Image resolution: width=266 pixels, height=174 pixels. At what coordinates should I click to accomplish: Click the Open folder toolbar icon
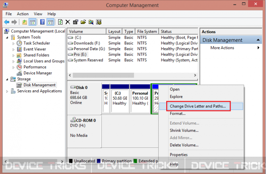83,22
